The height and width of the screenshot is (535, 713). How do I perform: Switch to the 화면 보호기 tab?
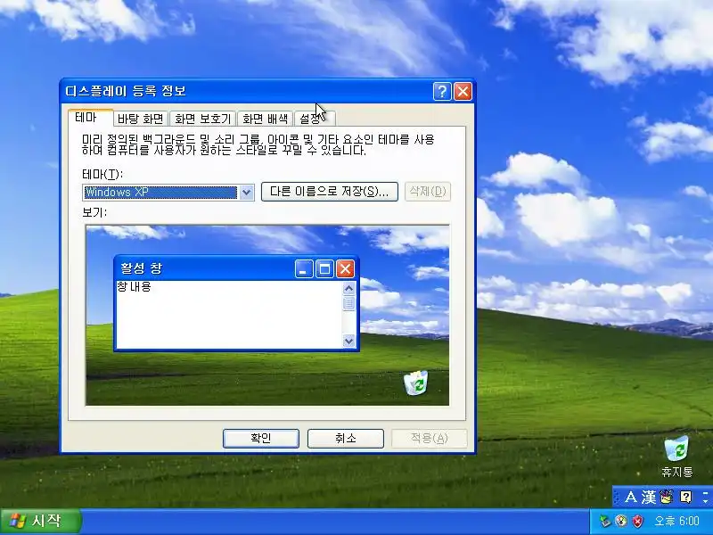click(x=203, y=119)
